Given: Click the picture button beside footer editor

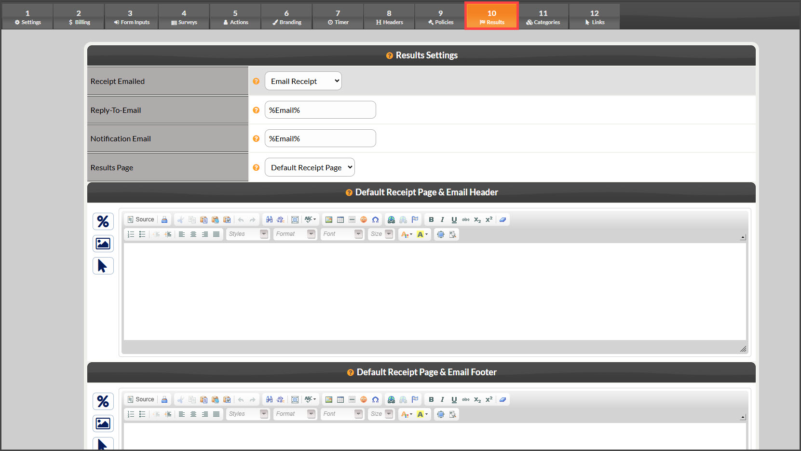Looking at the screenshot, I should [x=103, y=424].
